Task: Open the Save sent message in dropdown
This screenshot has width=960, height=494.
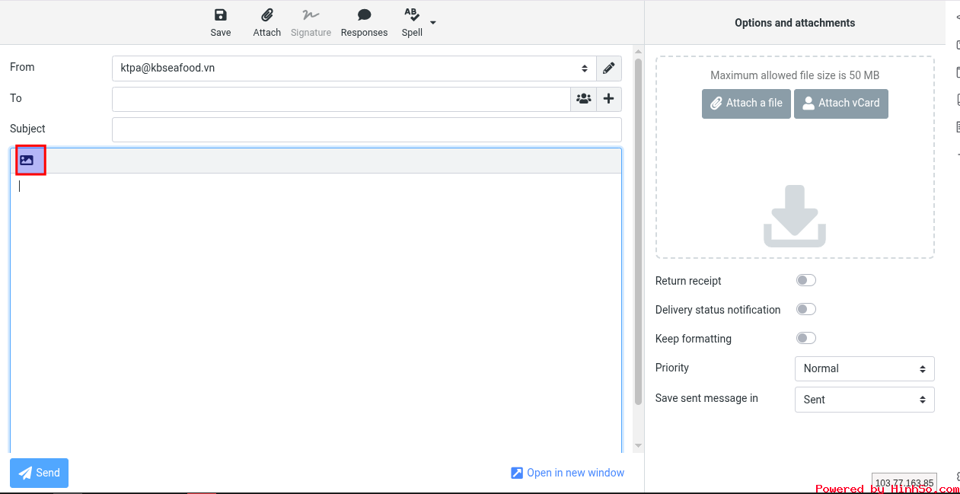Action: (x=864, y=400)
